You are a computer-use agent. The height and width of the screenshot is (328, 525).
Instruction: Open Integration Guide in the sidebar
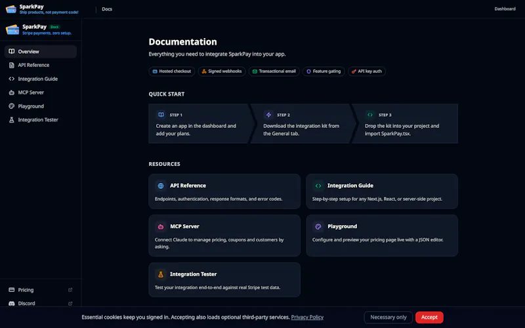pyautogui.click(x=41, y=79)
